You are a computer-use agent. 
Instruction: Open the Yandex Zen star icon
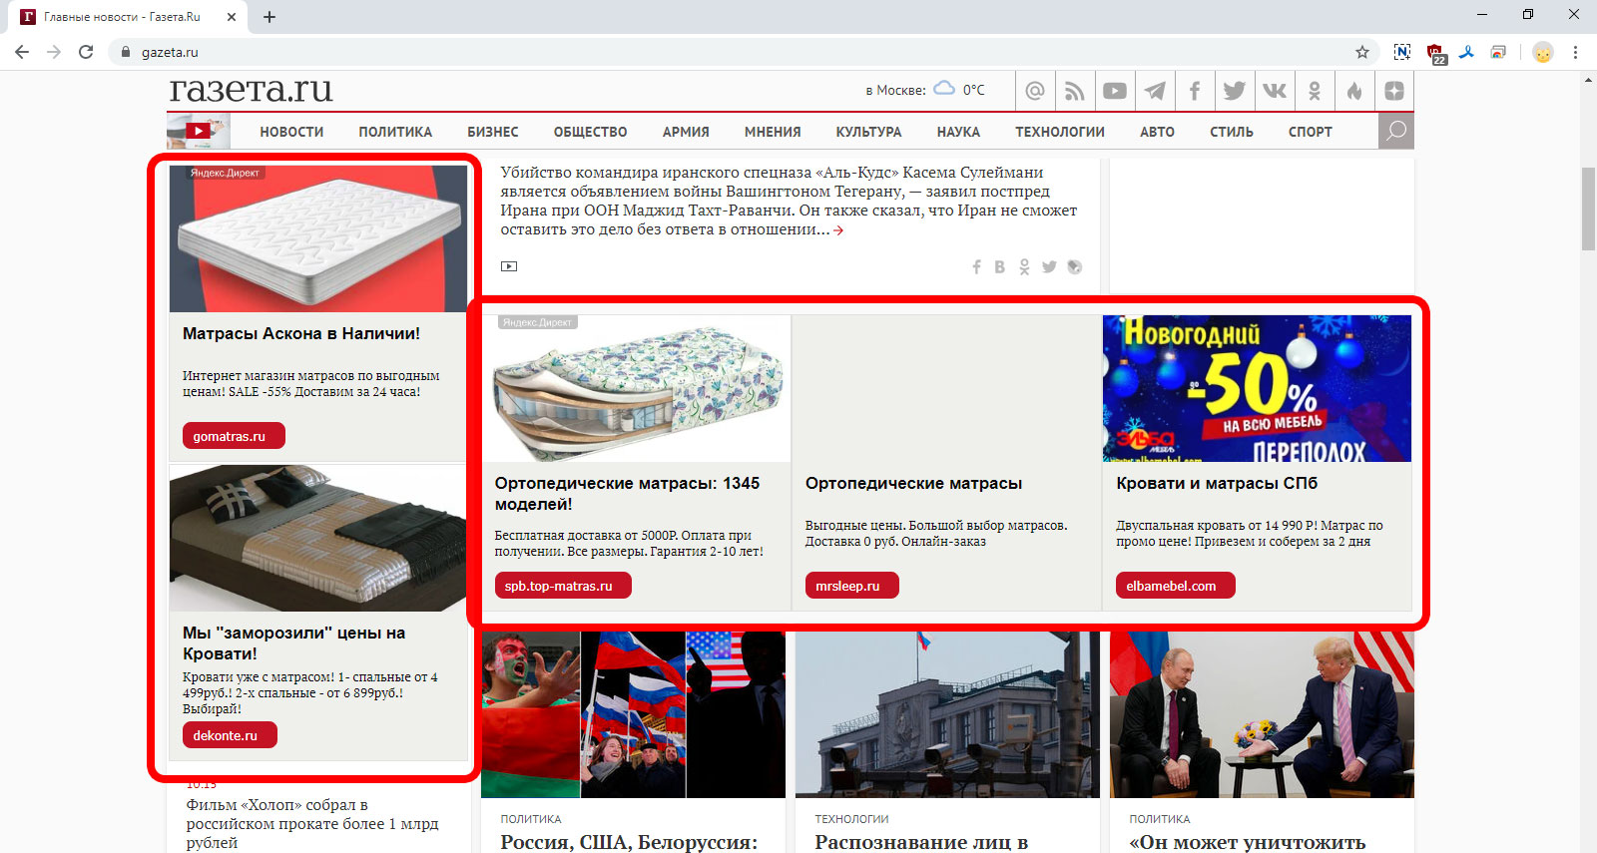click(1394, 91)
